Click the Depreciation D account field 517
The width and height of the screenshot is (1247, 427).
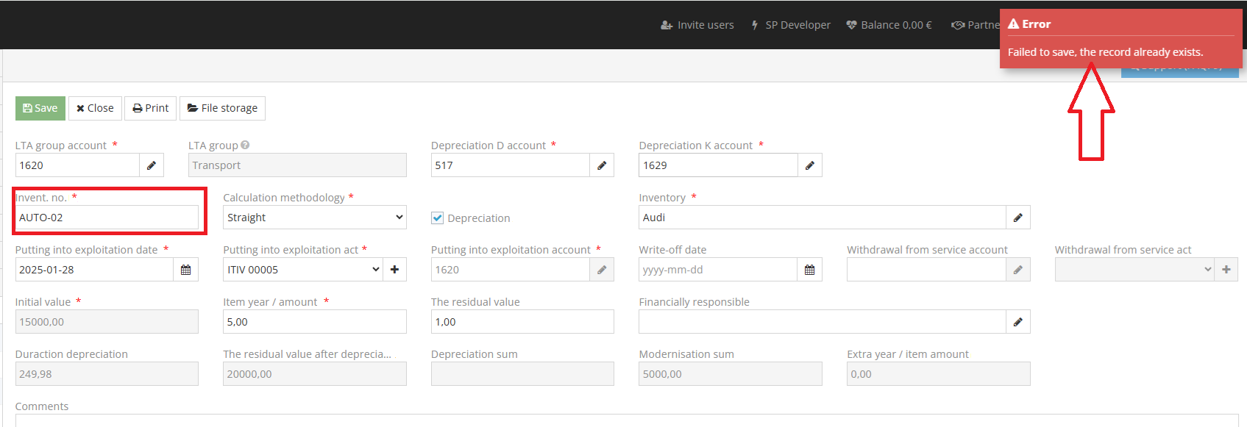(x=511, y=165)
